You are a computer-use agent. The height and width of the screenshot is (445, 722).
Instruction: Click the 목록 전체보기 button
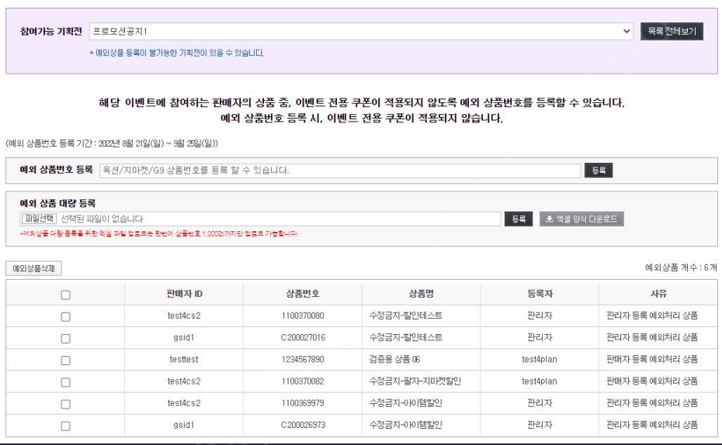[x=672, y=32]
